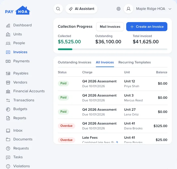The image size is (177, 169).
Task: Open Unit 3 Marcus Reed invoice
Action: [113, 98]
